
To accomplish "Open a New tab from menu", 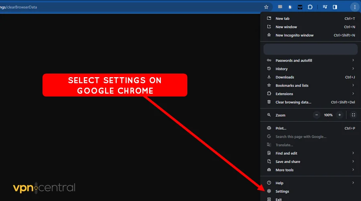I will (x=310, y=18).
